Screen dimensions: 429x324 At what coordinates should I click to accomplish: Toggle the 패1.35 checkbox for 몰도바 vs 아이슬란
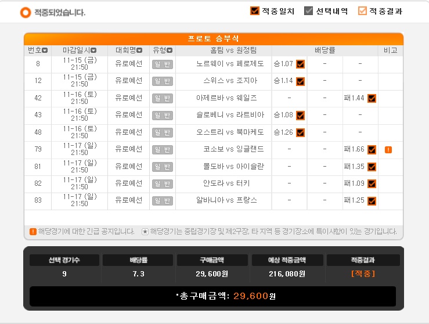(x=372, y=167)
